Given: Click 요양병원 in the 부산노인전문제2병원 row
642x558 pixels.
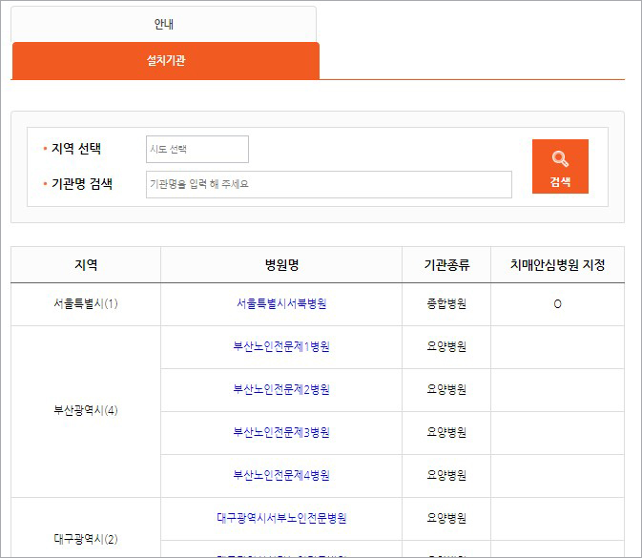Looking at the screenshot, I should [446, 389].
